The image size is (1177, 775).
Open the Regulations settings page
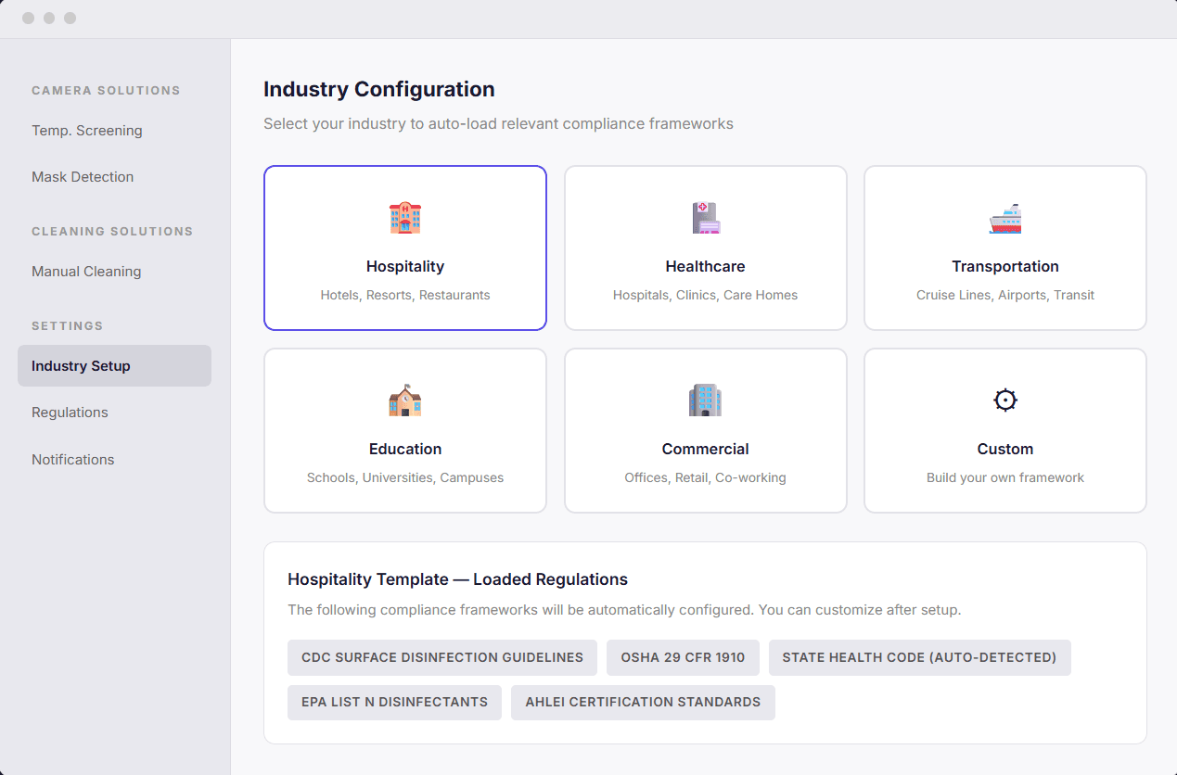click(x=70, y=413)
